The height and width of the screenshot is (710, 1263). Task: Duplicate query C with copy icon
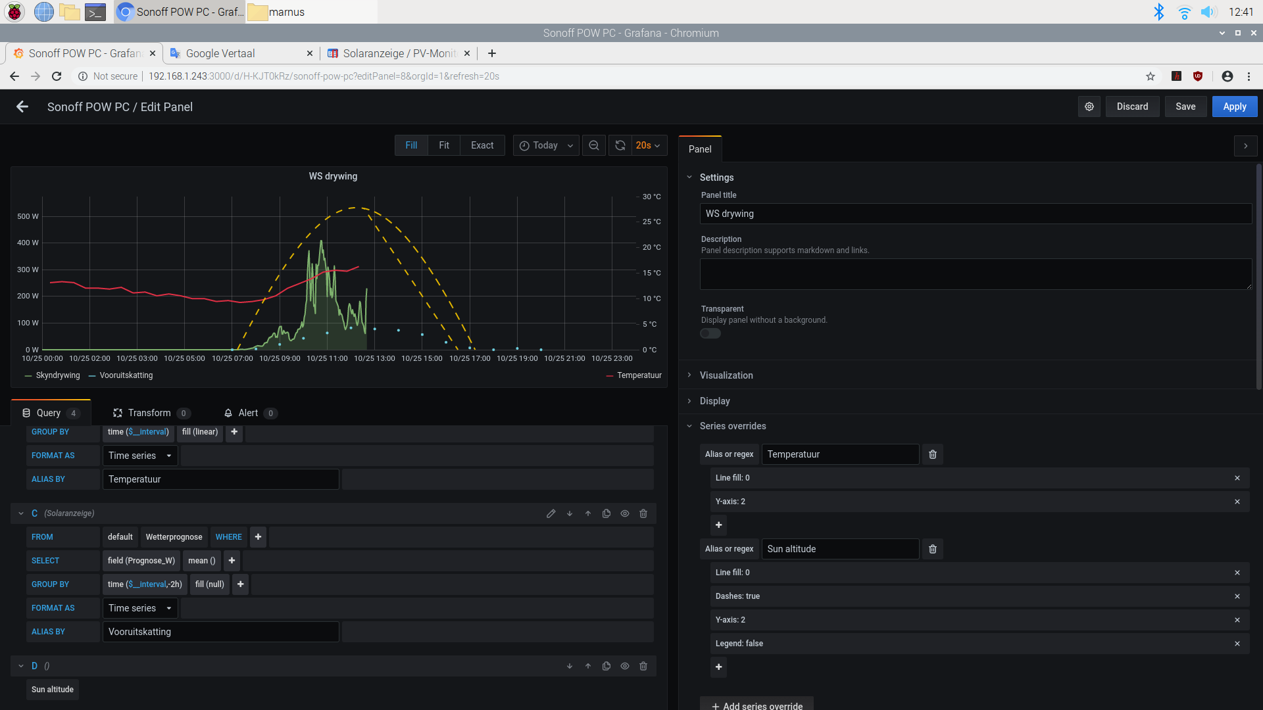point(607,513)
